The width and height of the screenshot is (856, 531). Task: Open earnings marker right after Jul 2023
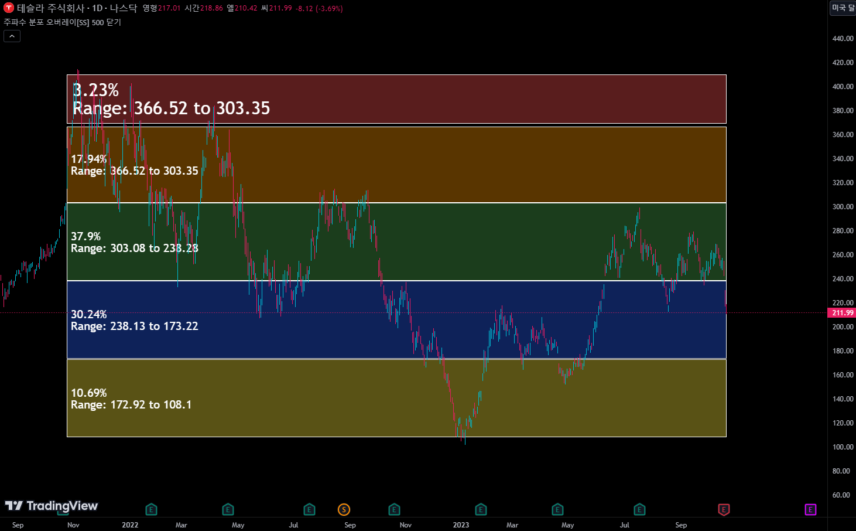639,509
